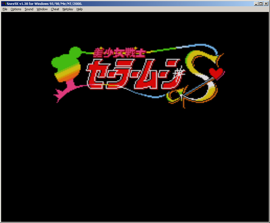270x223 pixels.
Task: Click the Sailor Moon S game logo
Action: (x=138, y=76)
